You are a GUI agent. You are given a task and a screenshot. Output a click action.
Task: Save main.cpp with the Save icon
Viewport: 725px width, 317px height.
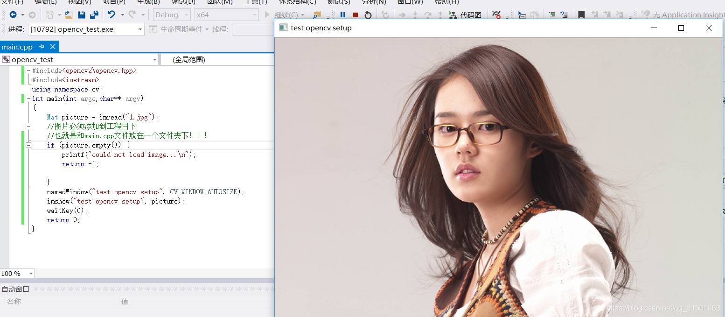(x=82, y=15)
